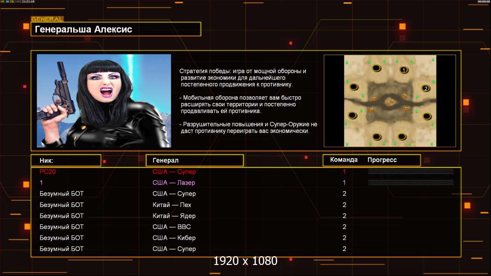Click team number 2 in the Китай — Пех row
This screenshot has height=276, width=491.
click(344, 205)
